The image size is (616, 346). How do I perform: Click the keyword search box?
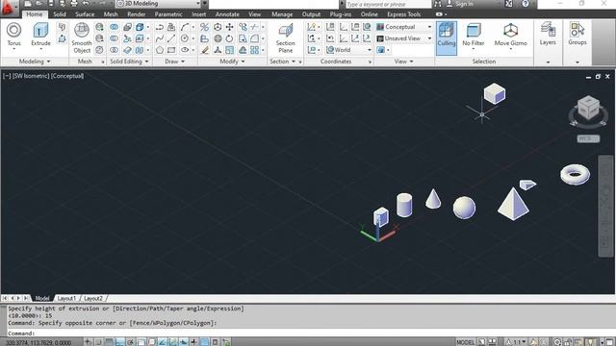(x=388, y=4)
